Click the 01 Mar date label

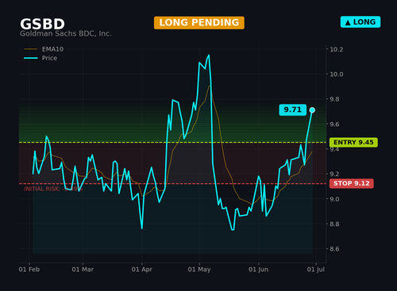pyautogui.click(x=83, y=270)
